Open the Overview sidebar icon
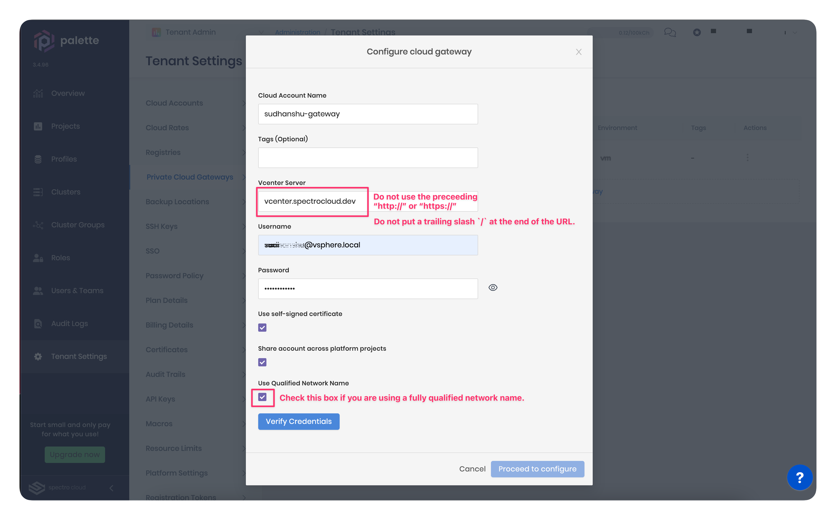This screenshot has width=836, height=520. coord(38,93)
